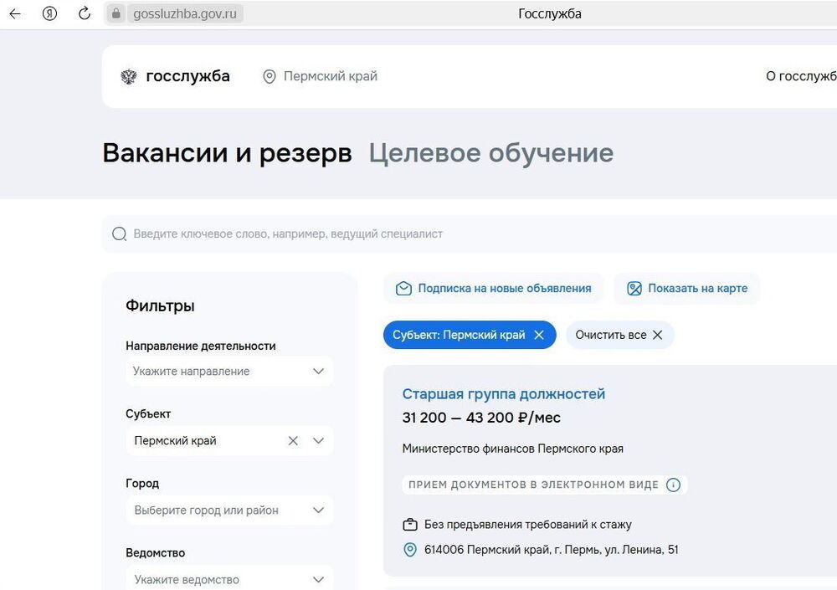The width and height of the screenshot is (837, 590).
Task: Open the Yandex browser home icon
Action: [49, 14]
